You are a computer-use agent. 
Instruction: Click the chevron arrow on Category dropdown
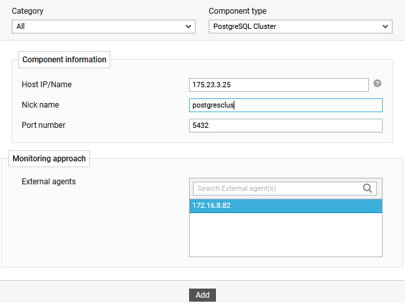188,27
